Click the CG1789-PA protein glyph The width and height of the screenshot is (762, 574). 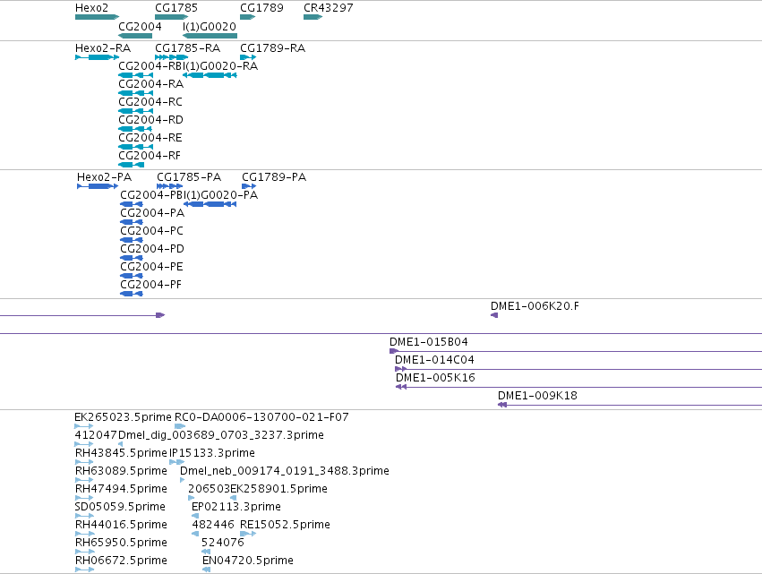(249, 186)
